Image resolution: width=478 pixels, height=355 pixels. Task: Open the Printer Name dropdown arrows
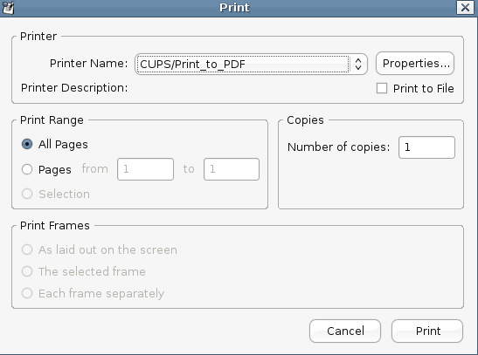358,65
